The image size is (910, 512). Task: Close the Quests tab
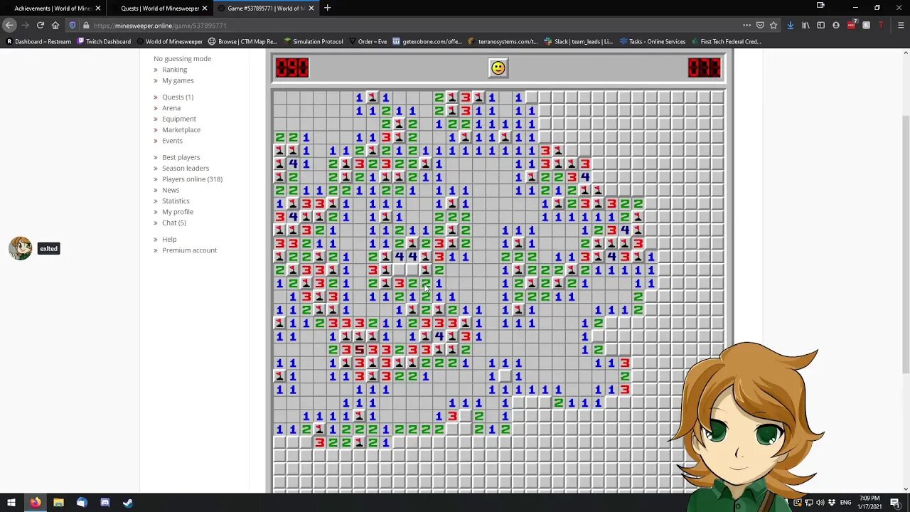click(204, 8)
